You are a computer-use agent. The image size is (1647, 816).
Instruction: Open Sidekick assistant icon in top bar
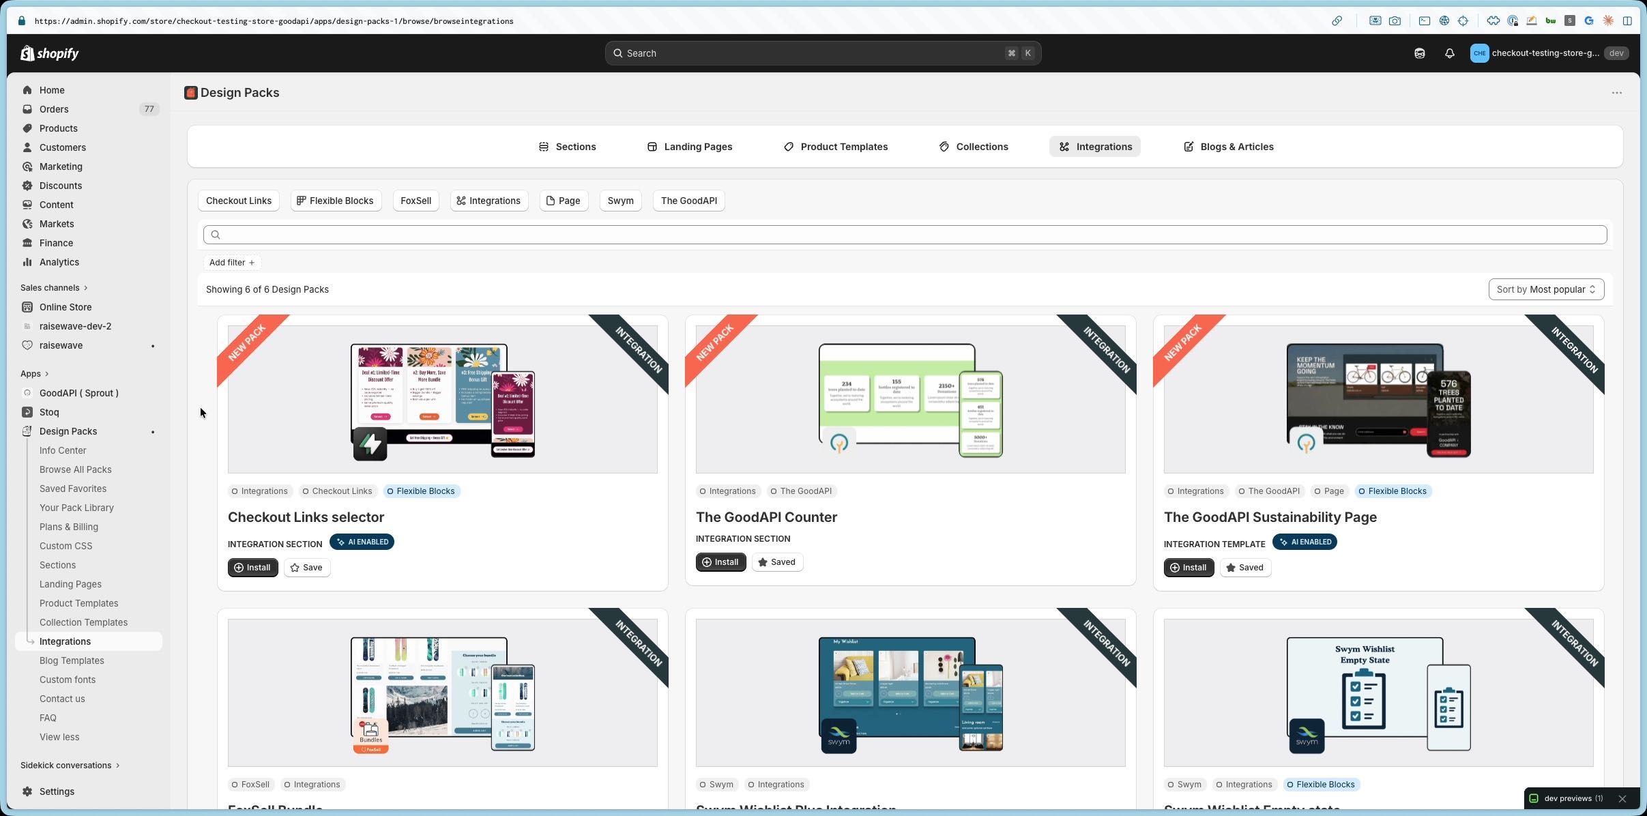(x=1419, y=53)
